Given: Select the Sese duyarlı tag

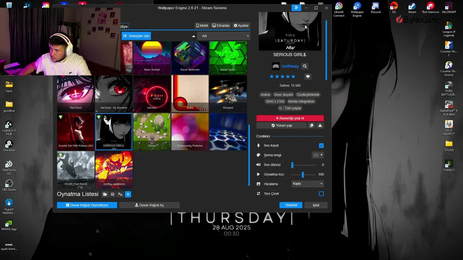Looking at the screenshot, I should click(x=283, y=95).
